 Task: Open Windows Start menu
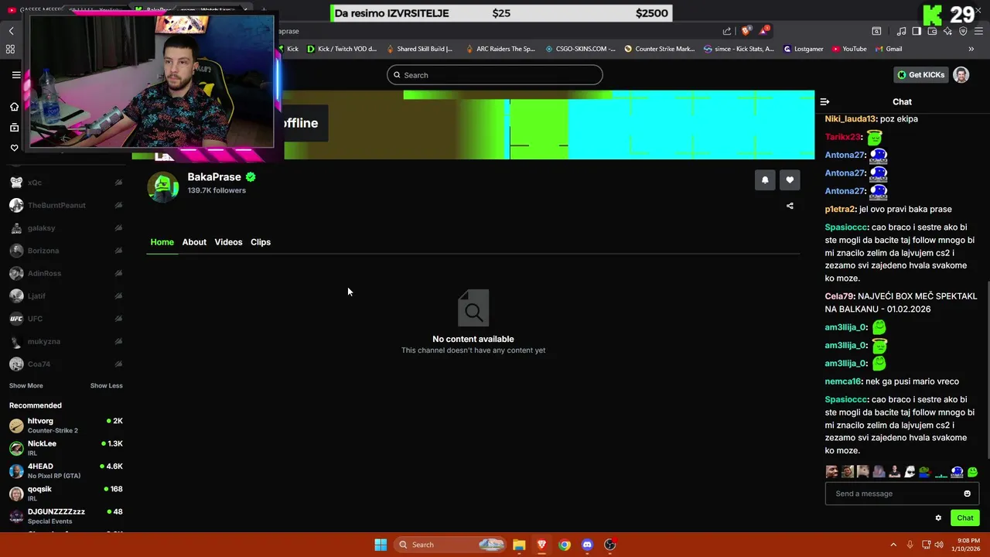point(381,545)
